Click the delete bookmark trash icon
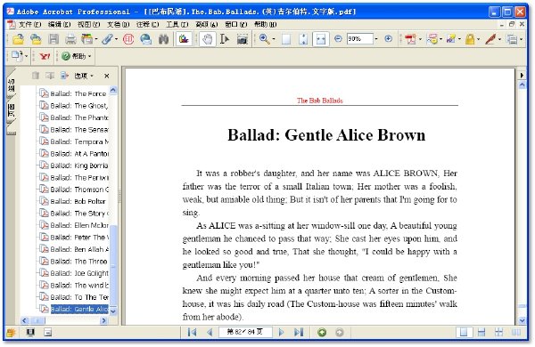Image resolution: width=535 pixels, height=347 pixels. pyautogui.click(x=35, y=76)
